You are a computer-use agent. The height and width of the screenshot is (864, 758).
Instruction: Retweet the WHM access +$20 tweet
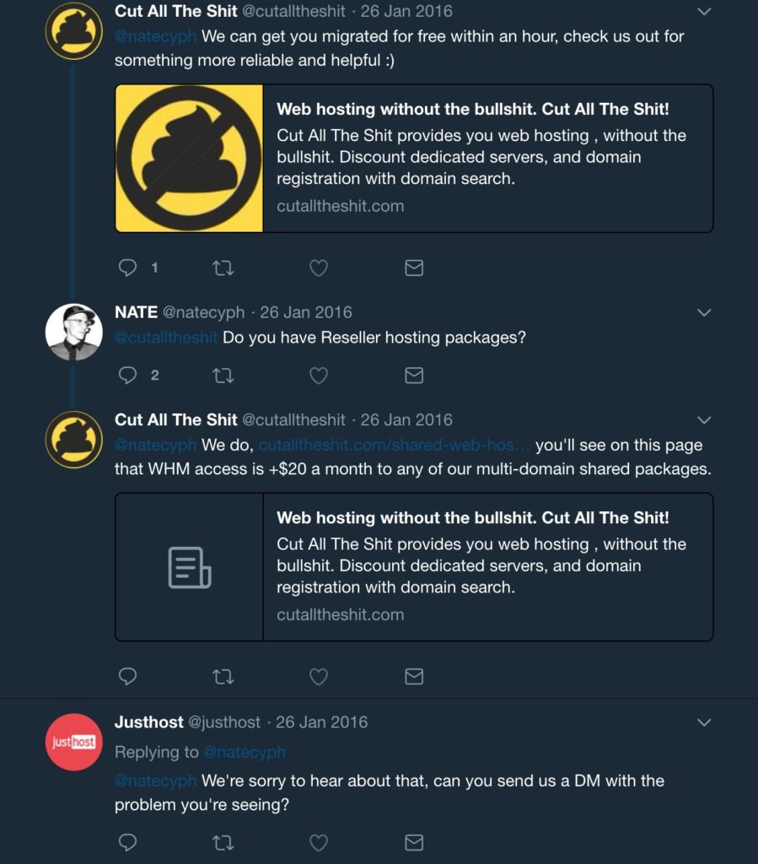223,677
